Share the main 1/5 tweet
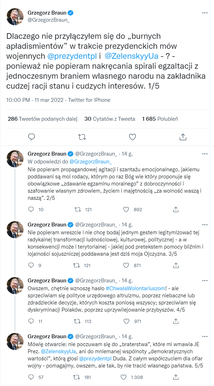Viewport: 214px width, 386px height. (x=183, y=137)
